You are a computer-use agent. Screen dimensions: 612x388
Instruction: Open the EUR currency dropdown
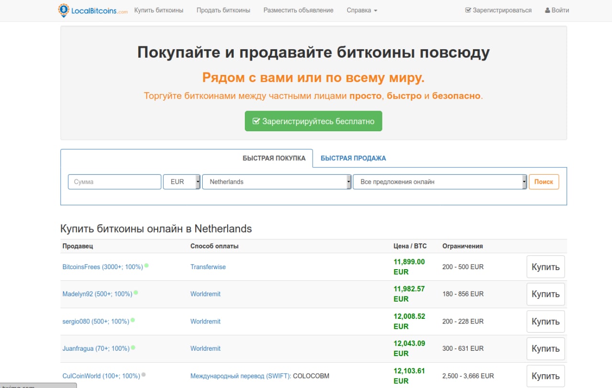(x=182, y=182)
